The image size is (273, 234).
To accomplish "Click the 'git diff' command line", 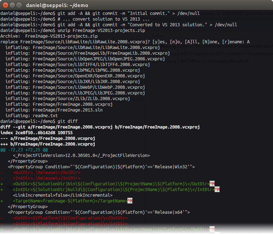I will point(39,121).
